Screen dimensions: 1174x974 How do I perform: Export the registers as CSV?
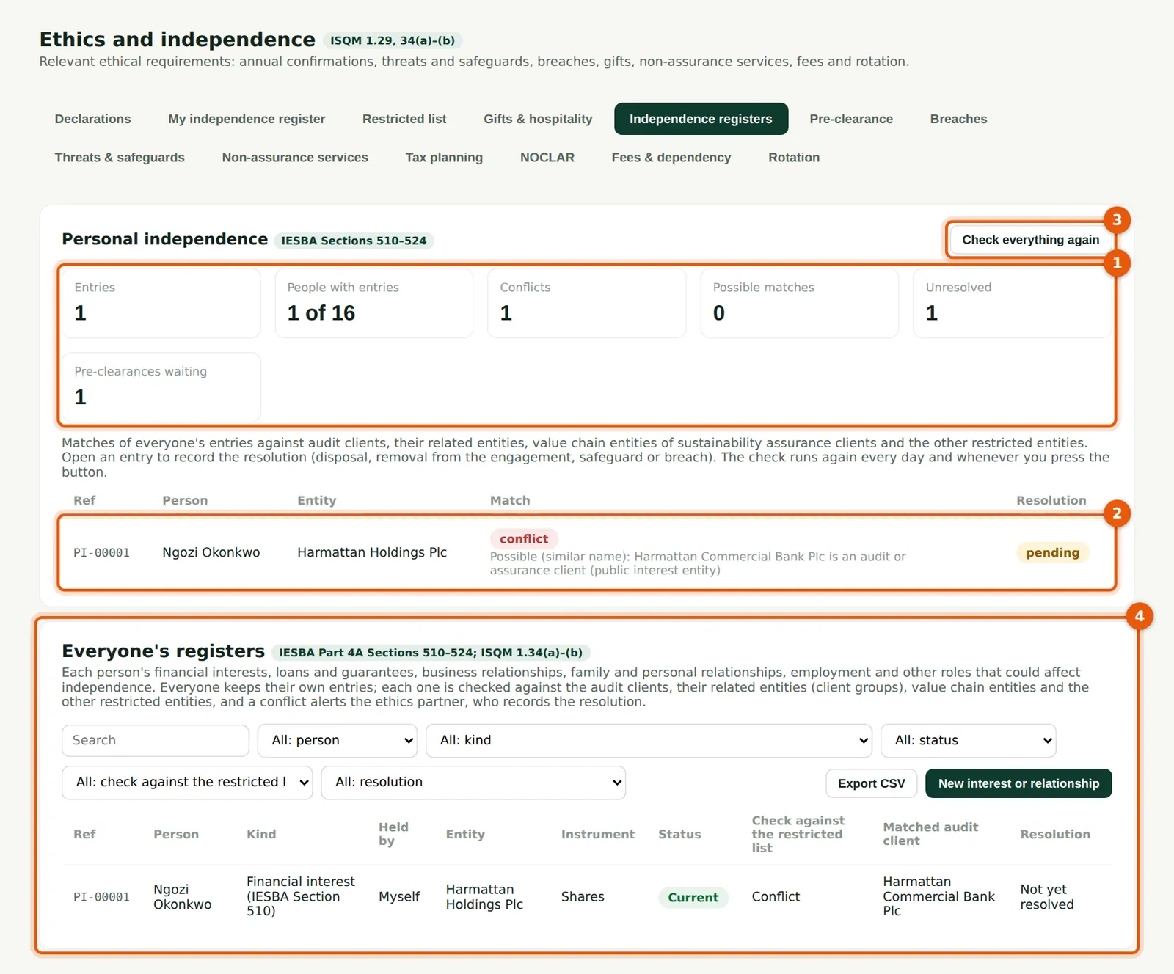point(871,783)
